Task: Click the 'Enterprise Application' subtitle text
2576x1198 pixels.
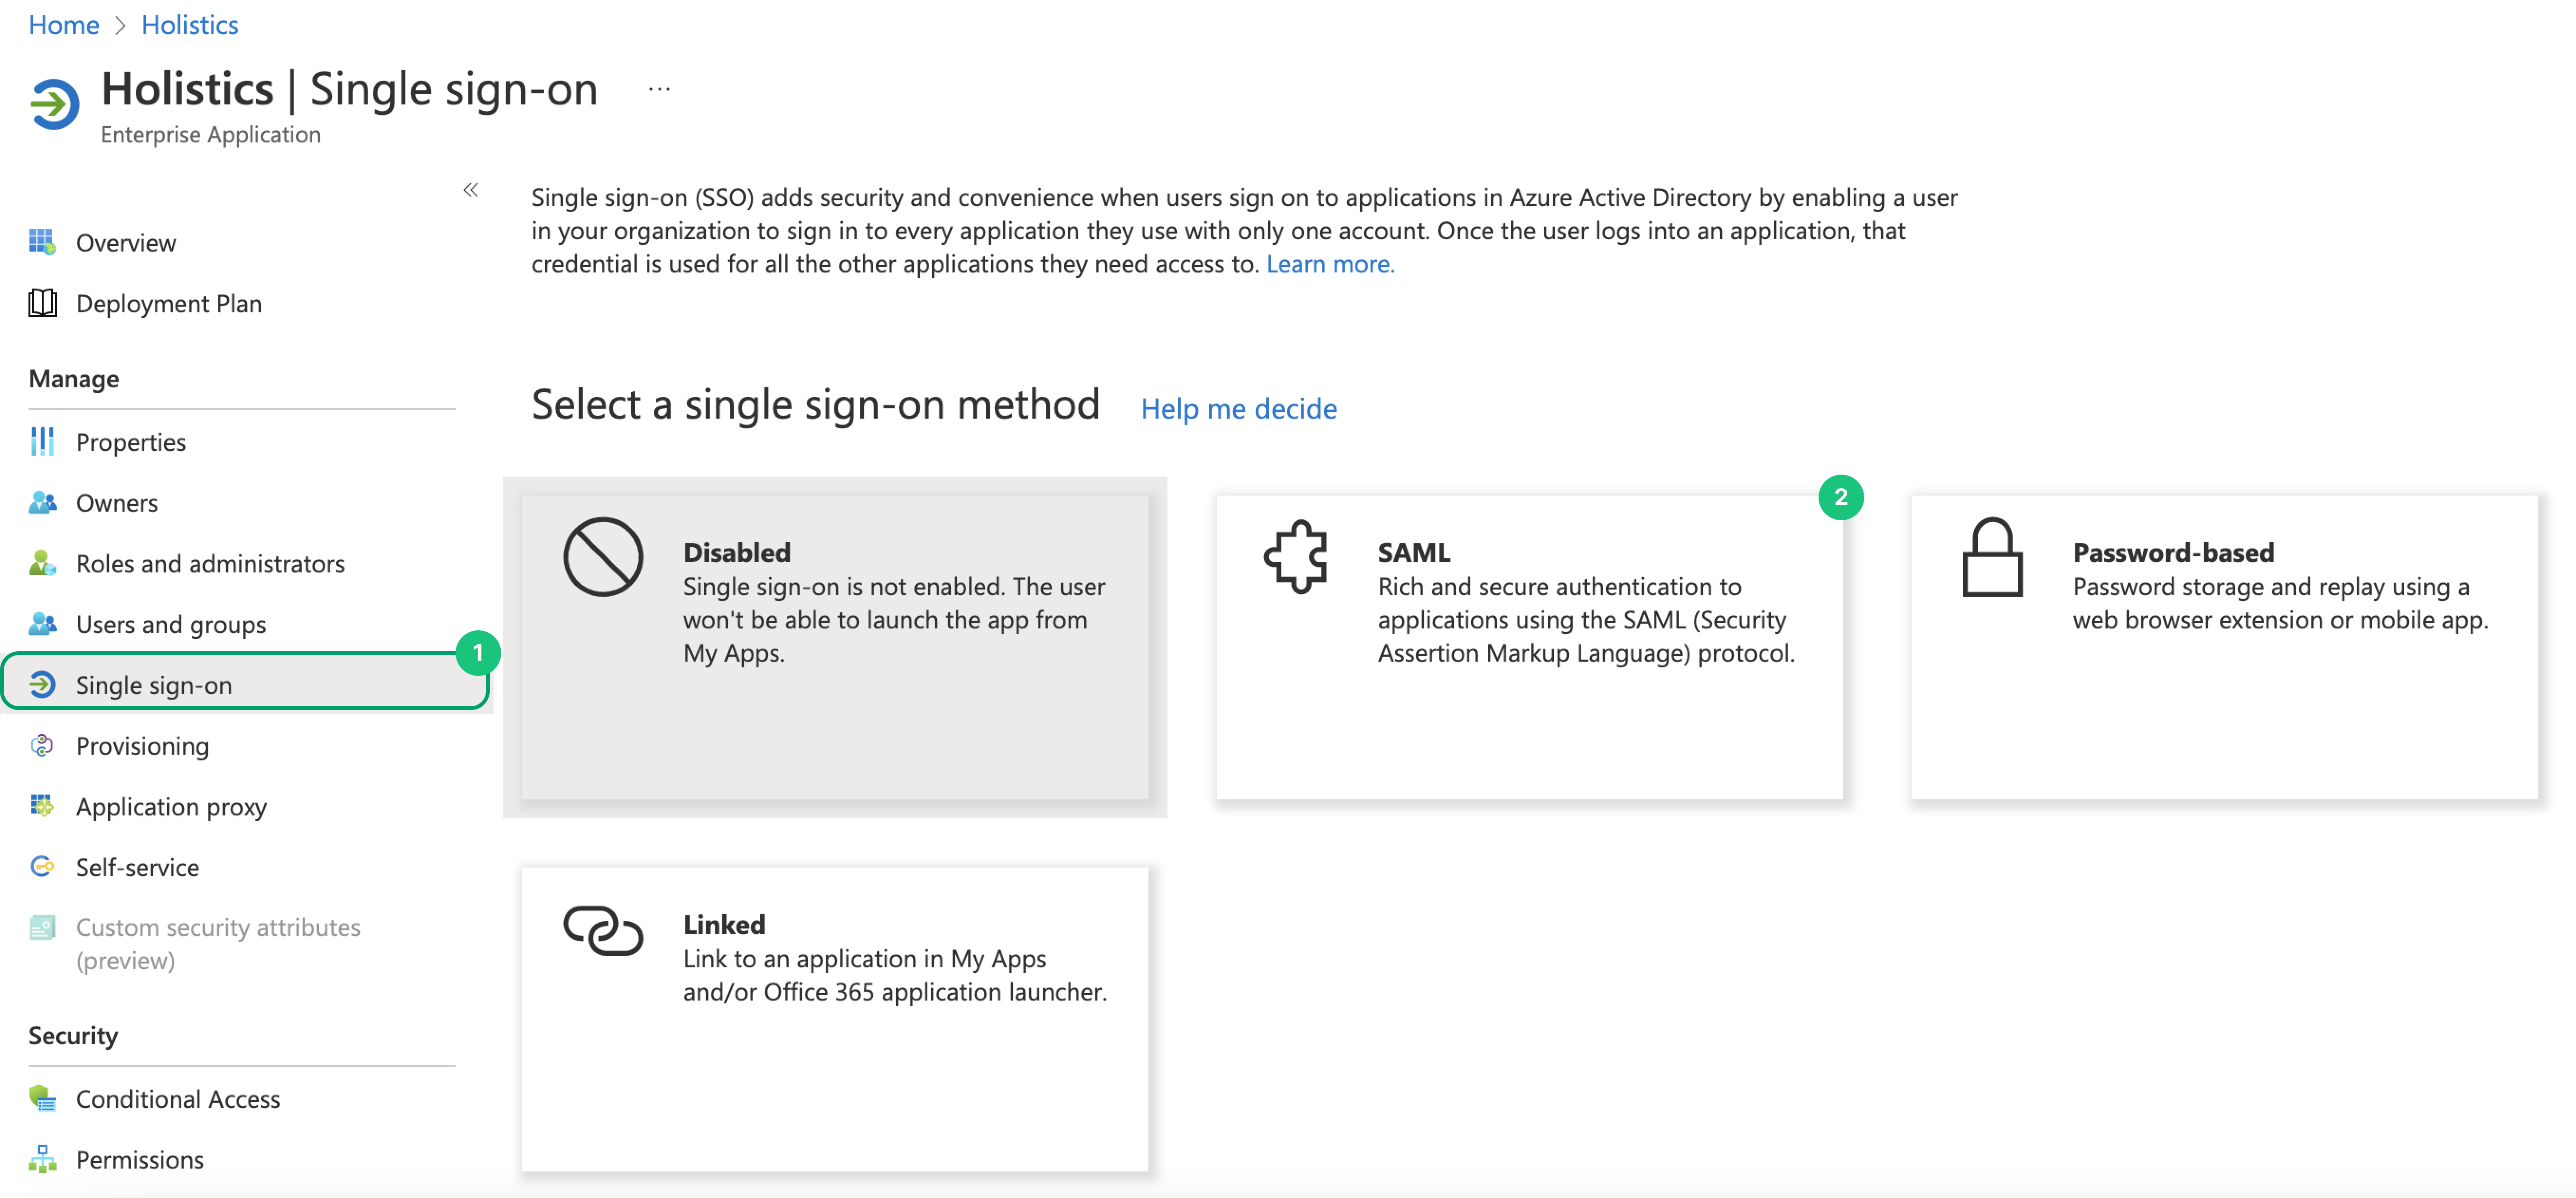Action: (x=211, y=134)
